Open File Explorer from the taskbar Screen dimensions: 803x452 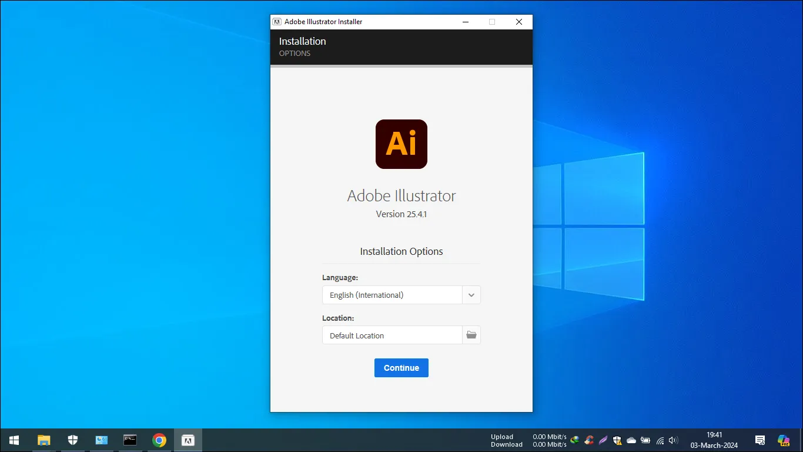(44, 440)
